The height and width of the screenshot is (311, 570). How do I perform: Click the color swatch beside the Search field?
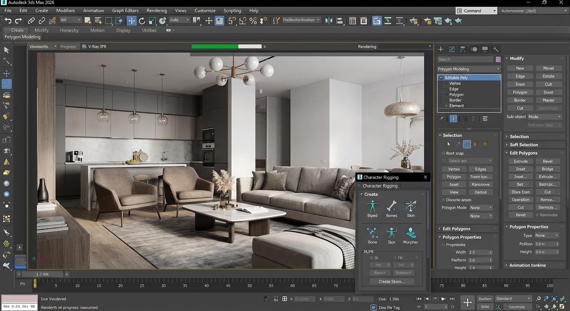tap(498, 59)
